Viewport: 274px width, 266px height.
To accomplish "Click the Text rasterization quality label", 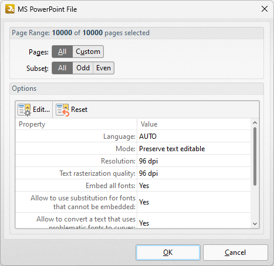I will coord(97,173).
